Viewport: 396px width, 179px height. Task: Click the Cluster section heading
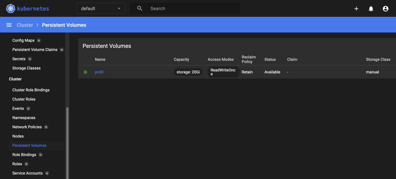[15, 79]
